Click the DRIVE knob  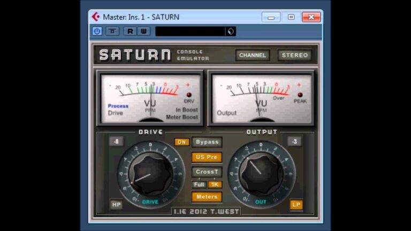[x=150, y=174]
